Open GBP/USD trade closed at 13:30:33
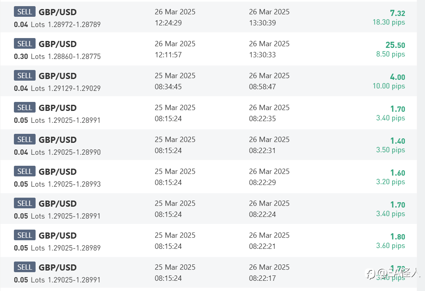Screen dimensions: 425x291 tap(209, 49)
